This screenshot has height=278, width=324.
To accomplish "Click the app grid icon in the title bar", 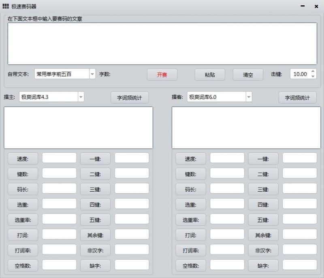I will tap(5, 6).
